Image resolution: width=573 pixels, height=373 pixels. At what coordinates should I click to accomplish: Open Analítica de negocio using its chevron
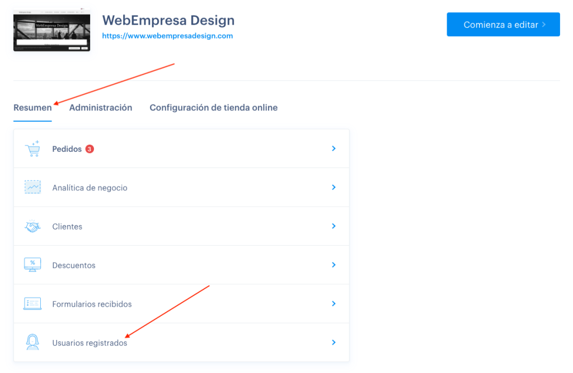point(334,187)
